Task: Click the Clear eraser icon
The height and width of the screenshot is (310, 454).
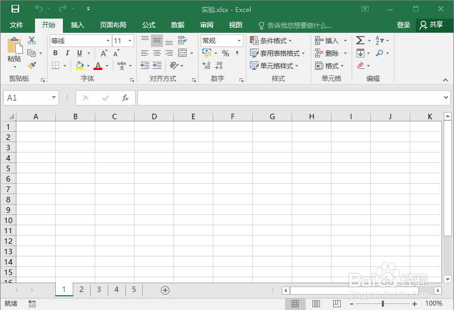Action: pyautogui.click(x=360, y=66)
